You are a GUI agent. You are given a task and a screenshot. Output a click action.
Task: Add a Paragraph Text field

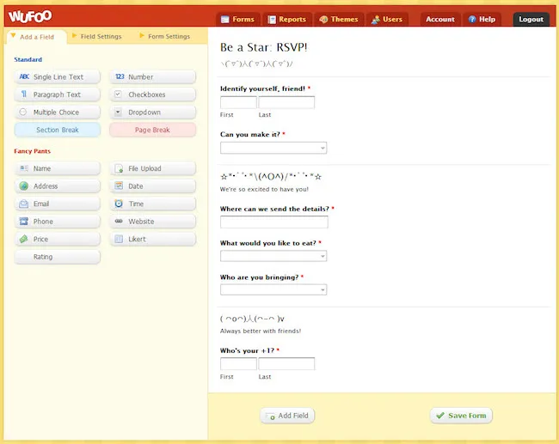pyautogui.click(x=58, y=94)
